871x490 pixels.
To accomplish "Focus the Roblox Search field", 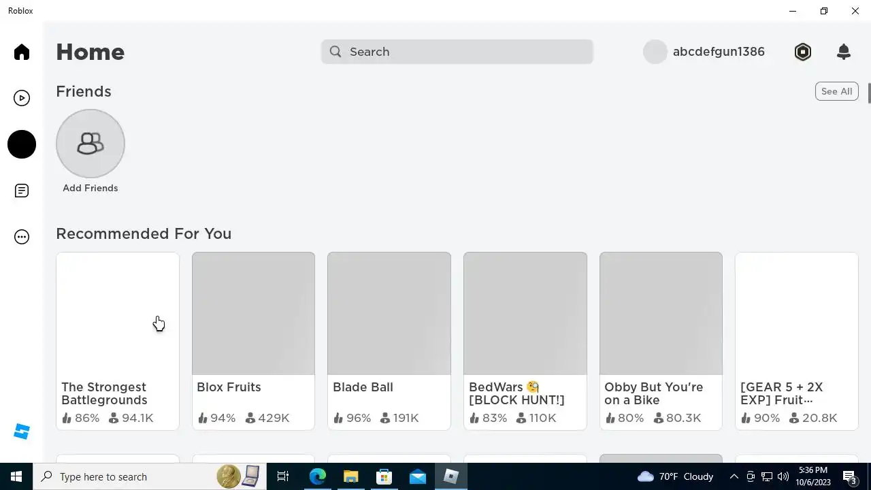I will click(x=457, y=52).
